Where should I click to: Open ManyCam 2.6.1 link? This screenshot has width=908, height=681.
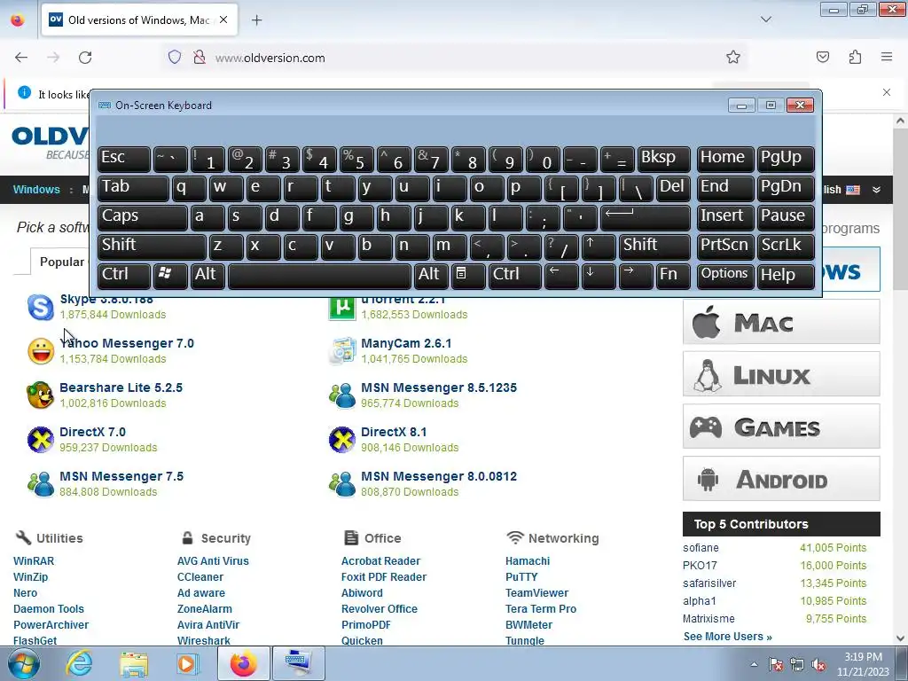(406, 343)
